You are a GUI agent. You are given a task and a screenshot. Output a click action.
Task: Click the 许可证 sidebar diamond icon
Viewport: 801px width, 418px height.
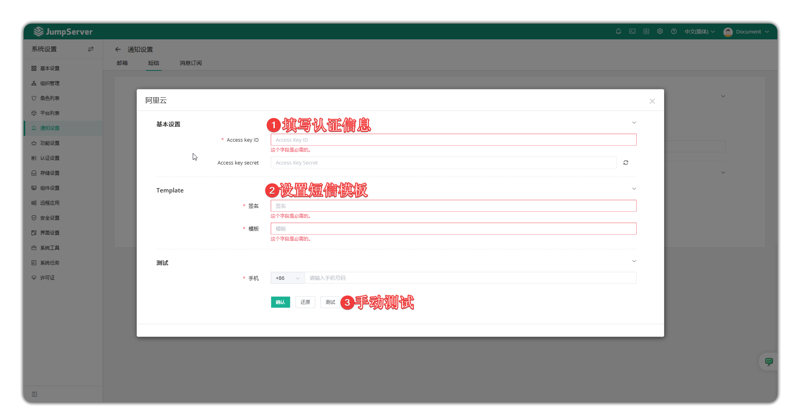coord(34,278)
